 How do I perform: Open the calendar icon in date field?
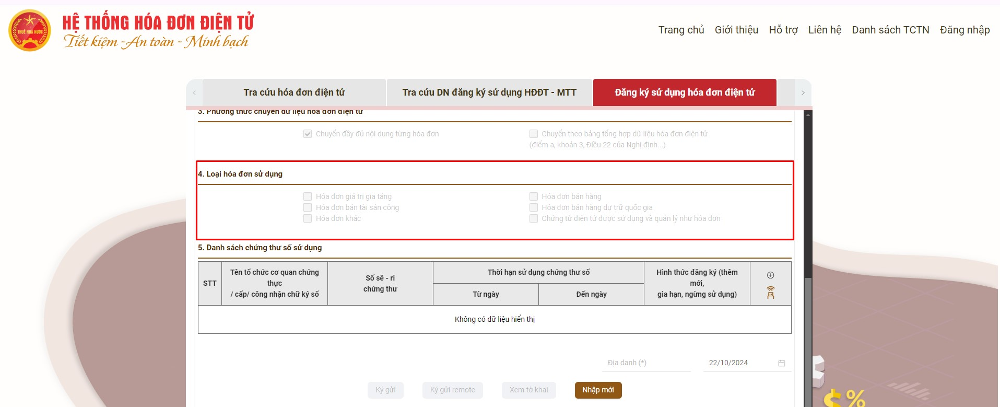tap(781, 363)
